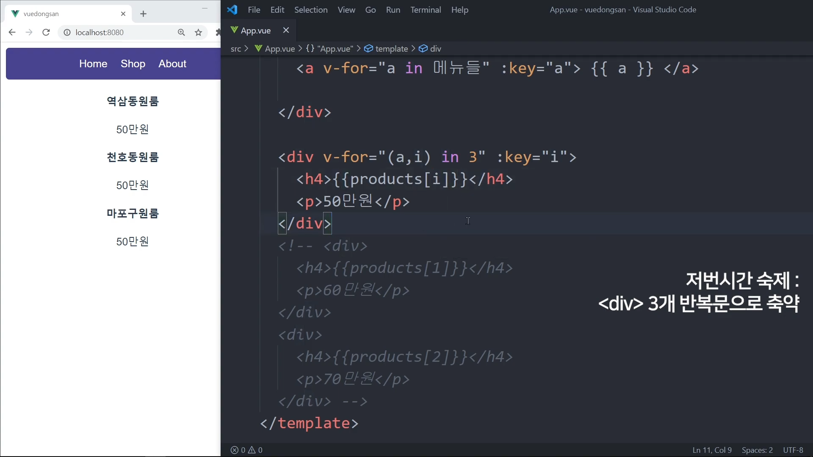The image size is (813, 457).
Task: Select the App.vue editor tab
Action: pyautogui.click(x=255, y=30)
